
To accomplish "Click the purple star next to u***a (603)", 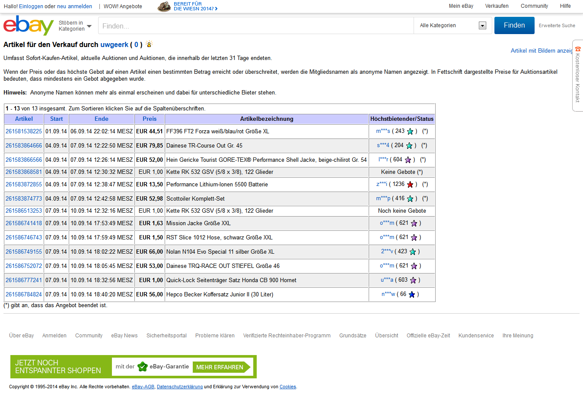I will [413, 280].
